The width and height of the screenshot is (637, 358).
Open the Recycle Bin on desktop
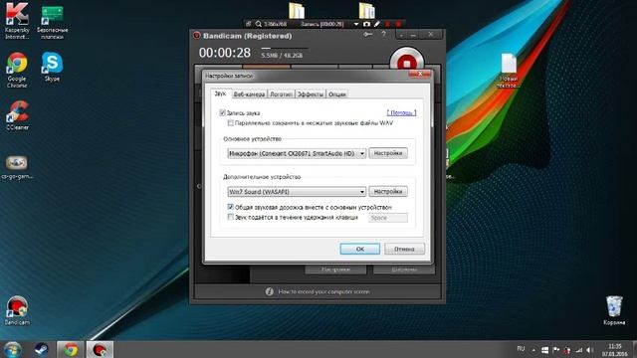pos(614,310)
